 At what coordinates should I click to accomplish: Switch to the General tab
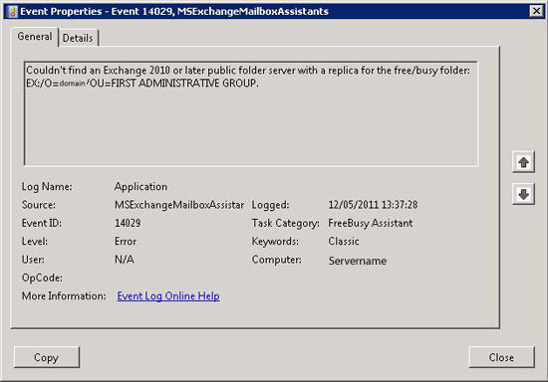click(x=34, y=37)
